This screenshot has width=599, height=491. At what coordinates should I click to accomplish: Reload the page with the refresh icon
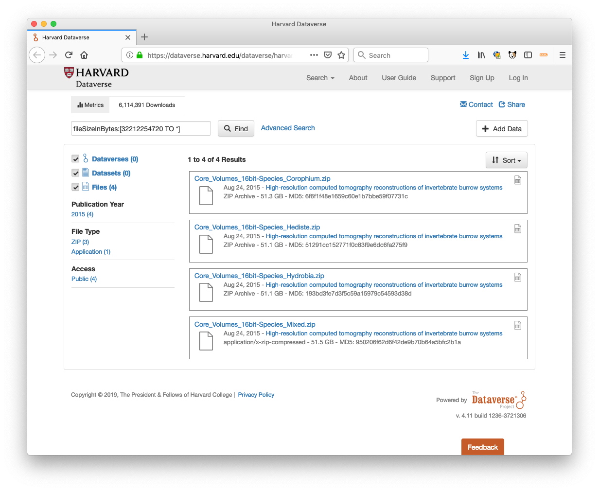click(x=69, y=55)
